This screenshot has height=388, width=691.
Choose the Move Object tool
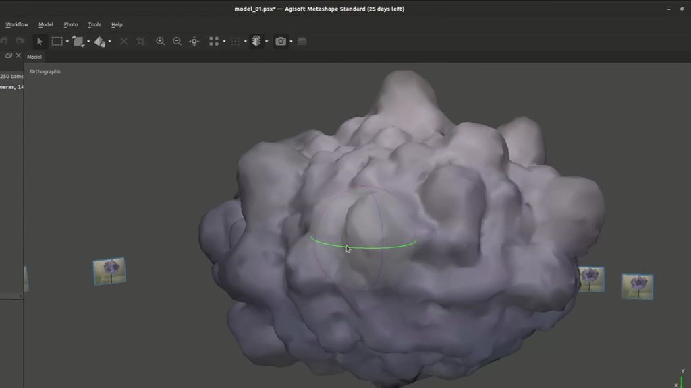[99, 42]
